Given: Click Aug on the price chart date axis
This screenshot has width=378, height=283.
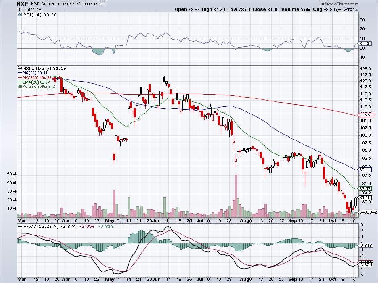Looking at the screenshot, I should pyautogui.click(x=245, y=220).
